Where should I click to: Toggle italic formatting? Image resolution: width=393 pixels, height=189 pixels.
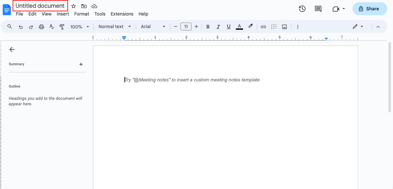click(218, 26)
